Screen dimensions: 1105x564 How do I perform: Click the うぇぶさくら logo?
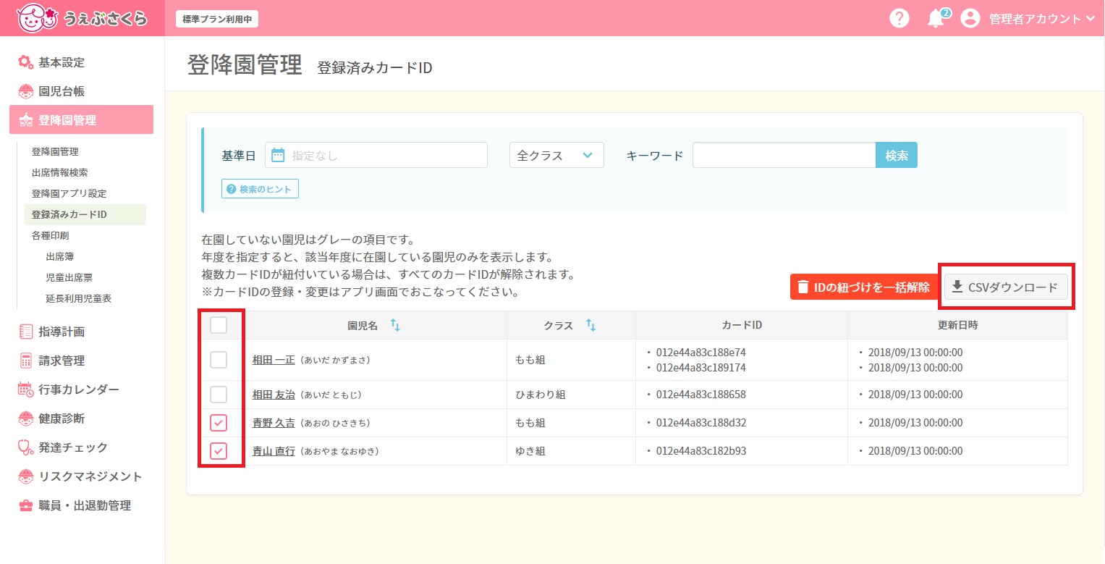coord(82,18)
